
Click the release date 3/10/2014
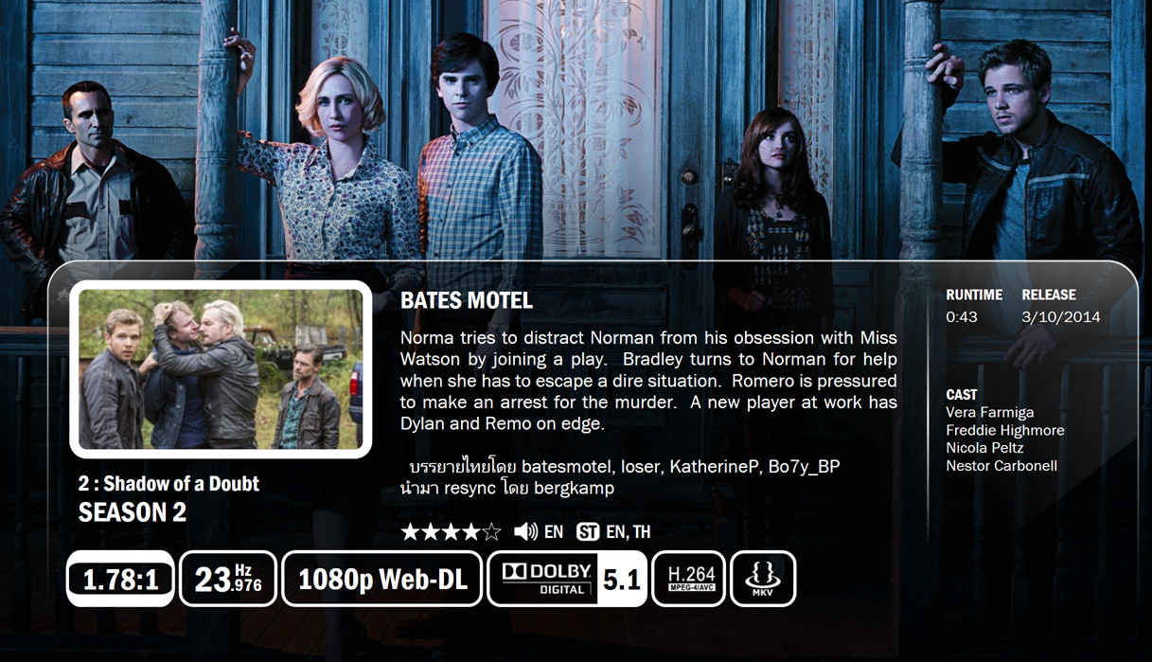click(1061, 317)
